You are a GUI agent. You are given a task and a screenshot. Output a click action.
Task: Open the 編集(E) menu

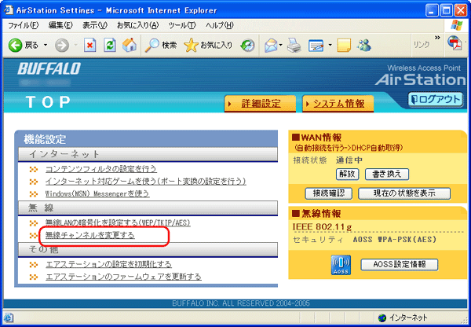60,26
